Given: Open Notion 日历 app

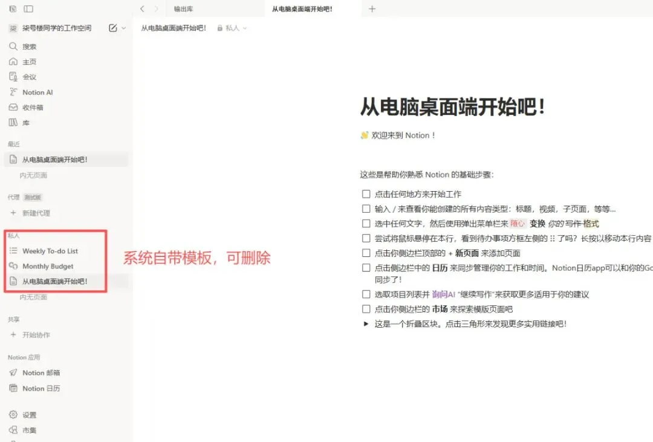Looking at the screenshot, I should (x=67, y=388).
